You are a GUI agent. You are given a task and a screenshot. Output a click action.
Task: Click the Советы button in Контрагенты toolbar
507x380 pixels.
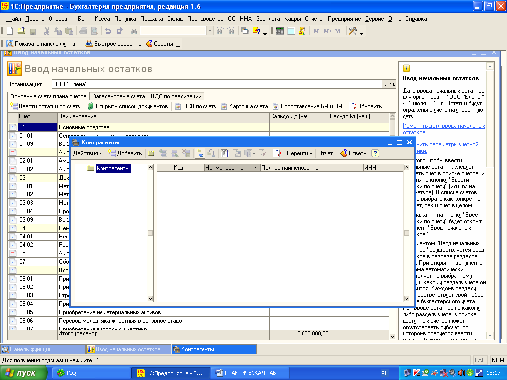[x=354, y=153]
